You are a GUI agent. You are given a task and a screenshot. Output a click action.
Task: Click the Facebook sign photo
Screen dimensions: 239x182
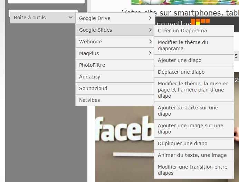click(125, 144)
